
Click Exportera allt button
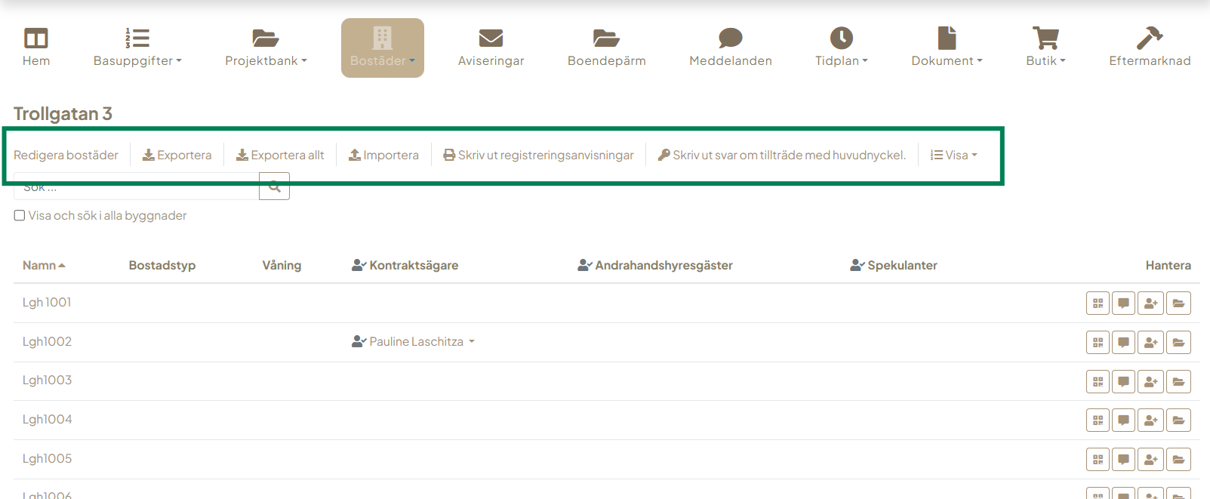280,155
